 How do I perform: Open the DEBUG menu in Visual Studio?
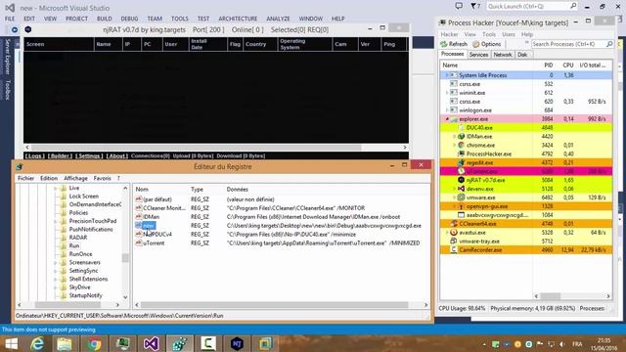pyautogui.click(x=129, y=19)
